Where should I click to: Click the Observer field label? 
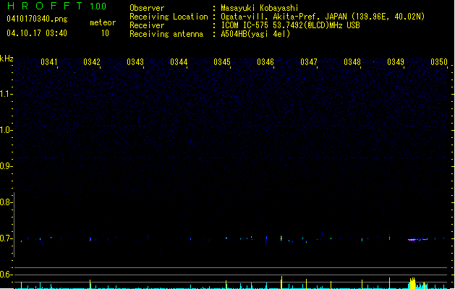coord(147,8)
